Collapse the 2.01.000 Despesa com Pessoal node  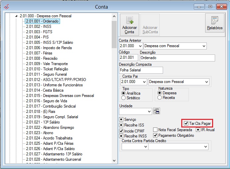(16, 16)
